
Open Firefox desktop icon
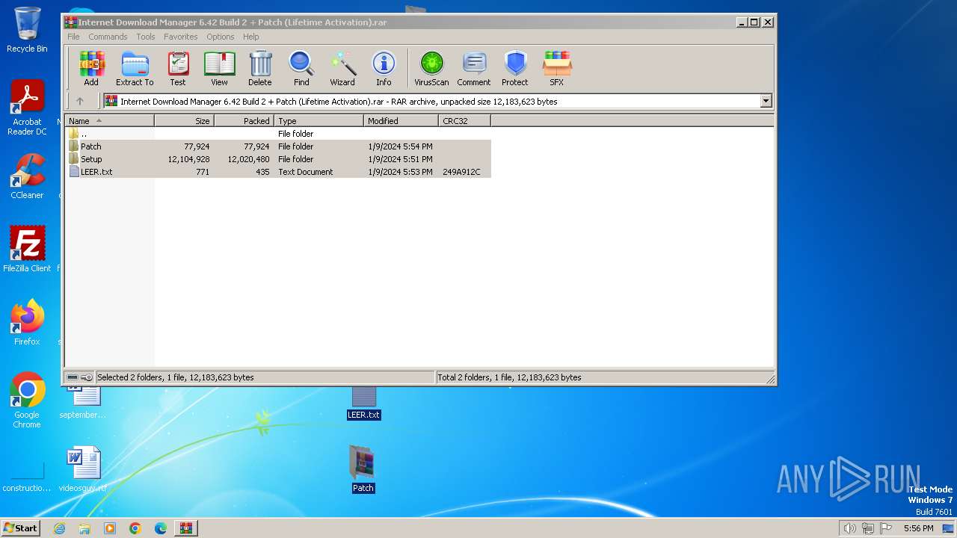click(x=27, y=322)
